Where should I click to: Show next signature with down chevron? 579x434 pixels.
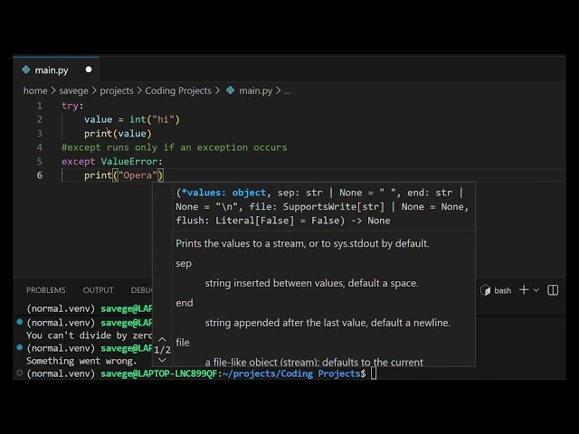click(162, 360)
